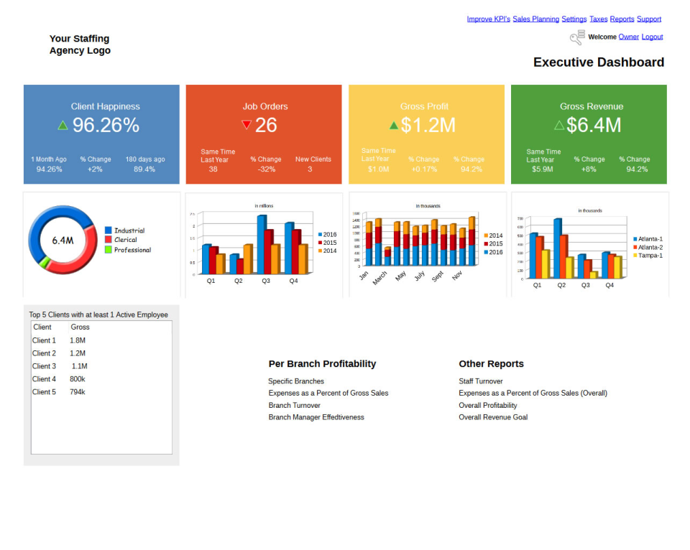Screen dimensions: 690x550
Task: View Expenses as a Percent of Gross Sales
Action: click(x=328, y=393)
